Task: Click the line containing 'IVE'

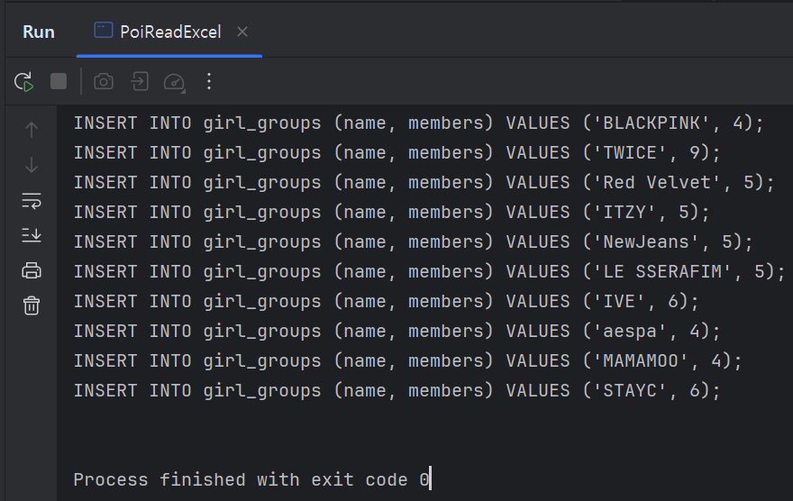Action: point(387,302)
